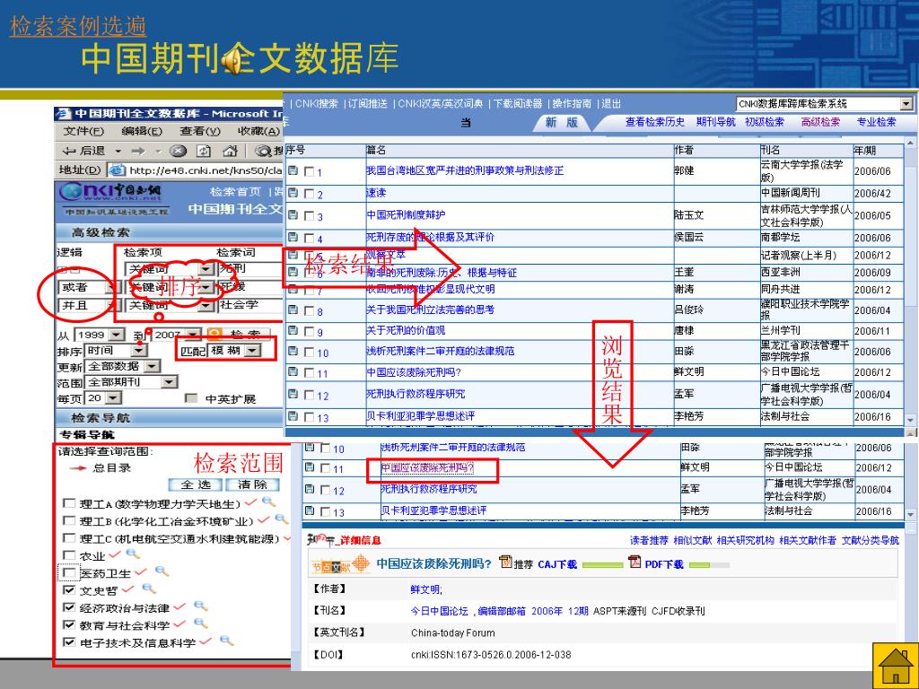Click the magnifier icon beside 理工A
Viewport: 919px width, 689px height.
268,501
